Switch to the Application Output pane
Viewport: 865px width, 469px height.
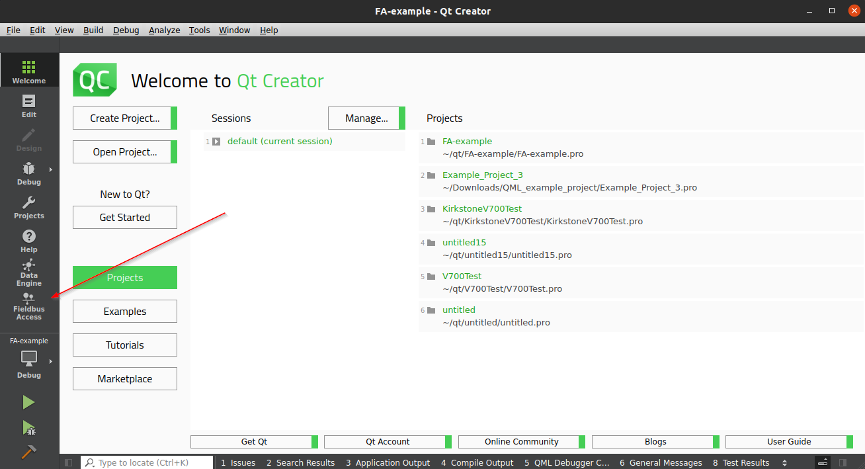[x=388, y=462]
